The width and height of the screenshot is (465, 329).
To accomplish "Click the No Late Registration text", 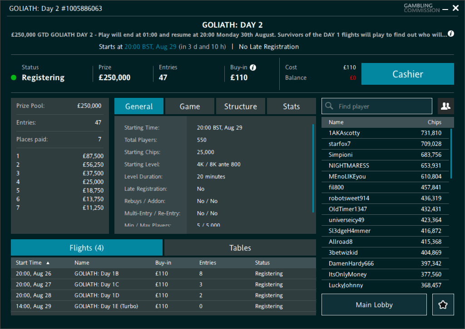I will pos(269,47).
